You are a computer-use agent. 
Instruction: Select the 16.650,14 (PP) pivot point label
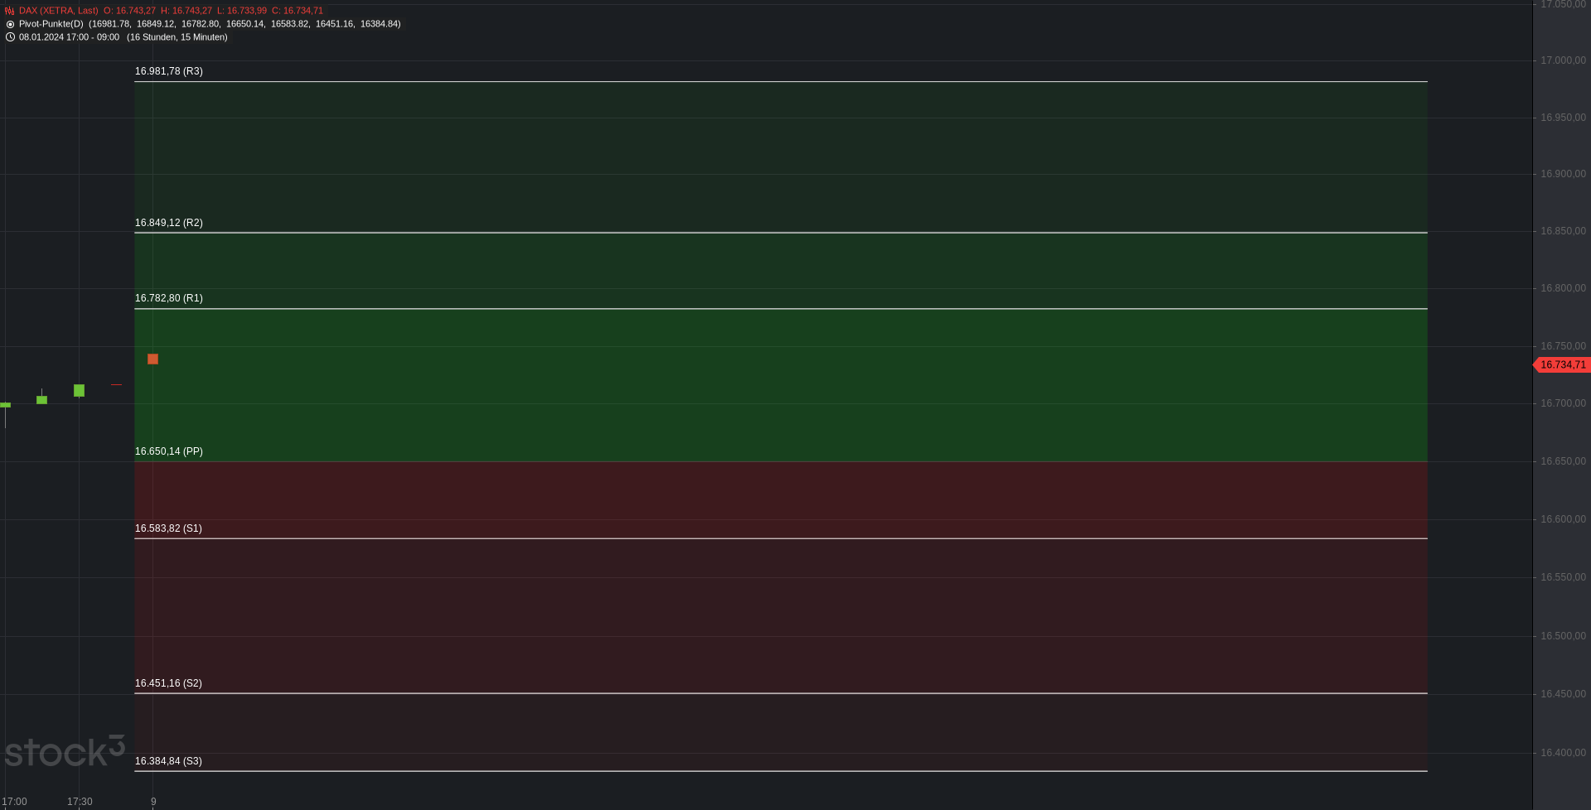[x=169, y=451]
